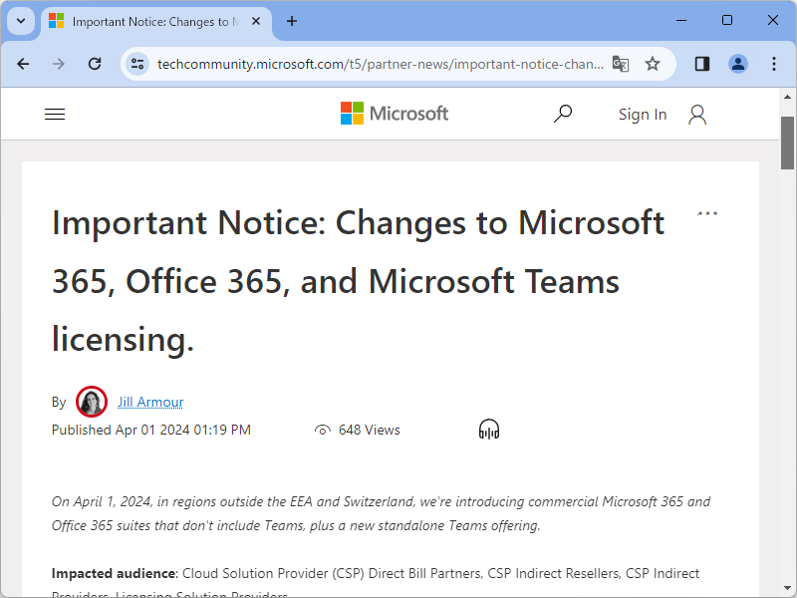Reload the current page

coord(95,64)
